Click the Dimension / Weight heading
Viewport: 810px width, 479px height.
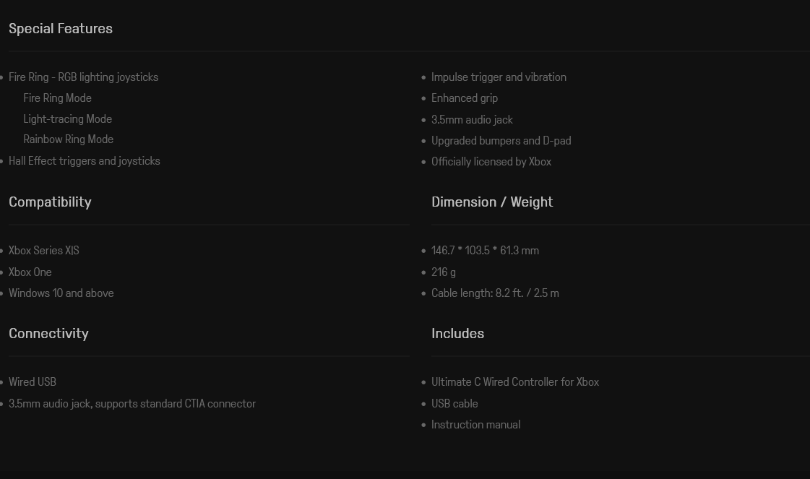tap(492, 202)
